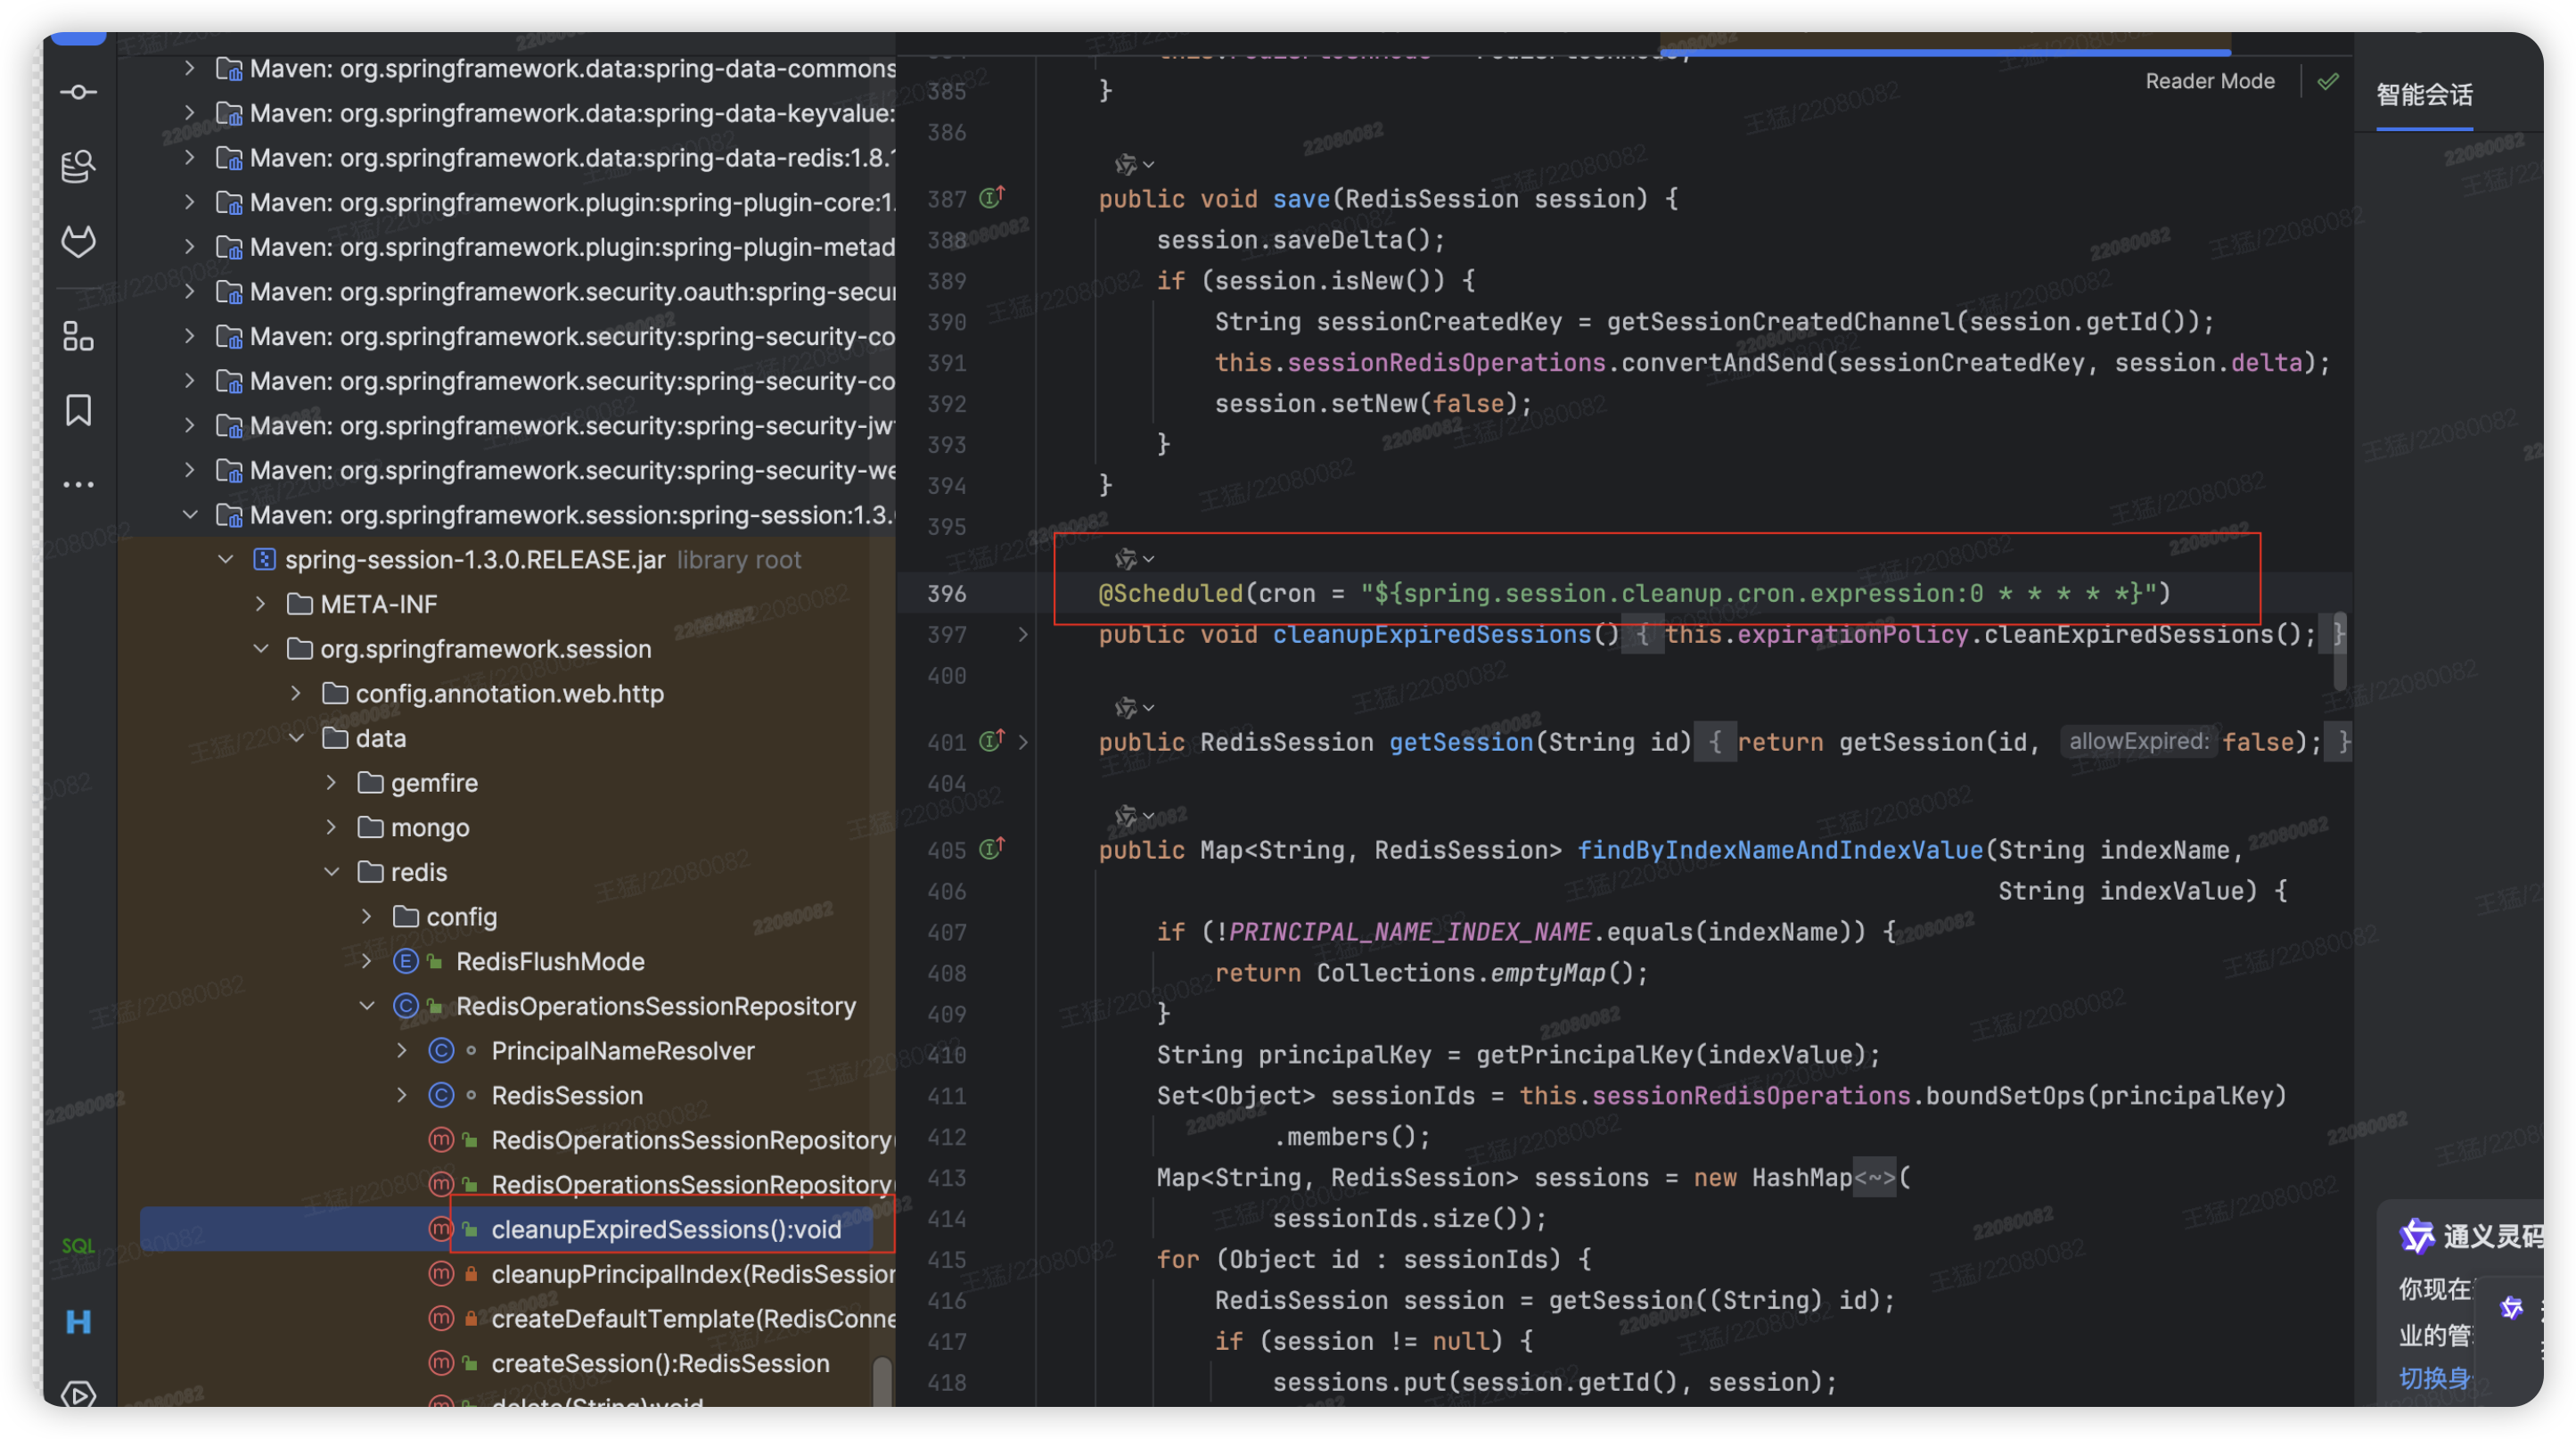Click the database search icon in the left sidebar

pyautogui.click(x=78, y=167)
